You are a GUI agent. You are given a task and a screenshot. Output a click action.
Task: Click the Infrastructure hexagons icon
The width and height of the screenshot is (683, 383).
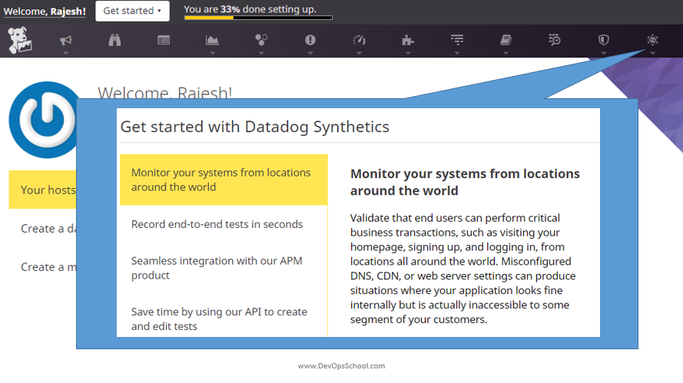tap(261, 41)
